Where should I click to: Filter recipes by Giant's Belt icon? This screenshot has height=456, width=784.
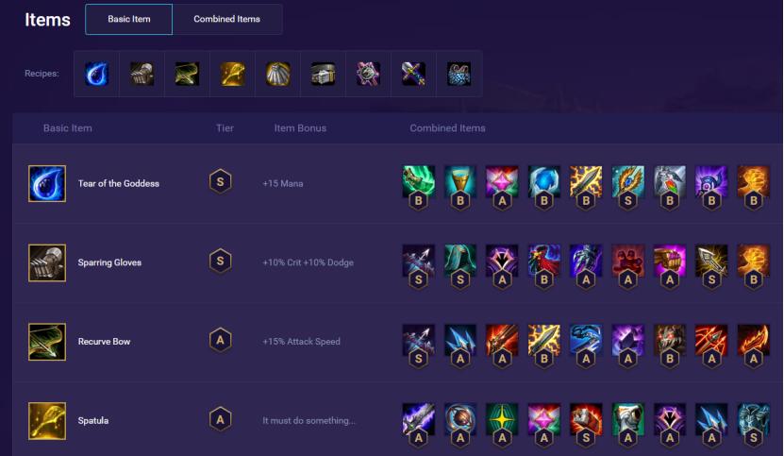tap(323, 74)
